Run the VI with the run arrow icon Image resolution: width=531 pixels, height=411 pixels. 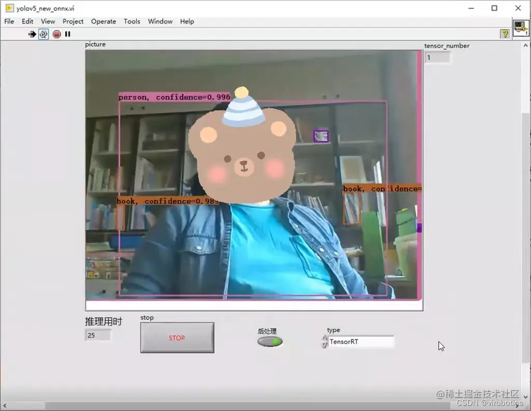click(x=32, y=34)
